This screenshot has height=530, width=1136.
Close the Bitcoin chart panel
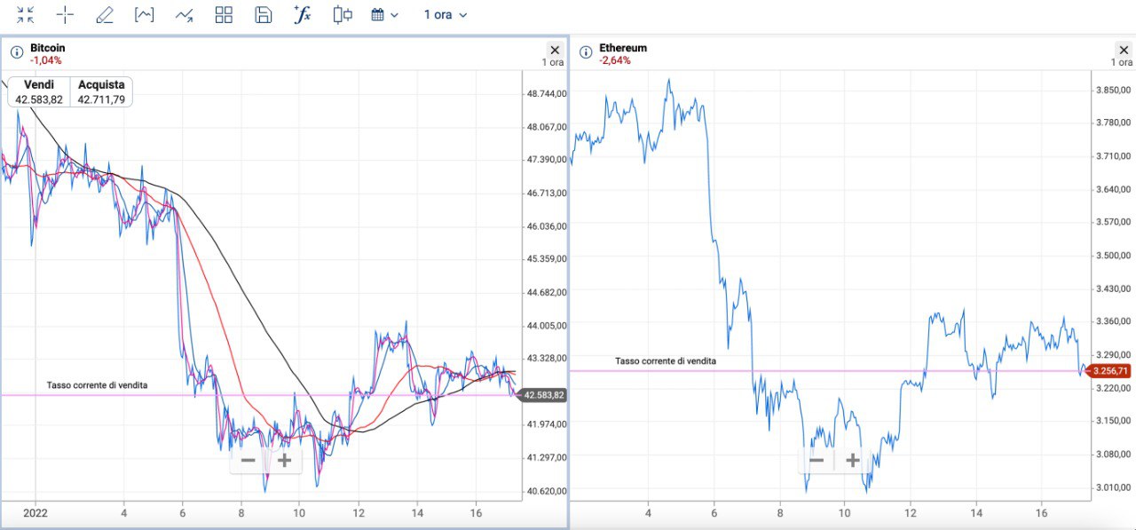[x=555, y=51]
